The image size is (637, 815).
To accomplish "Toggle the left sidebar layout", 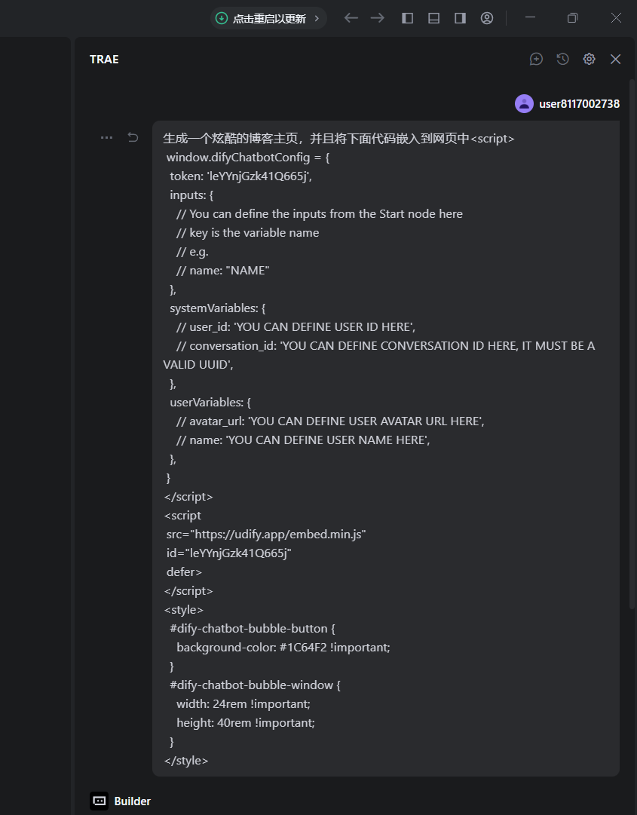I will click(x=407, y=18).
